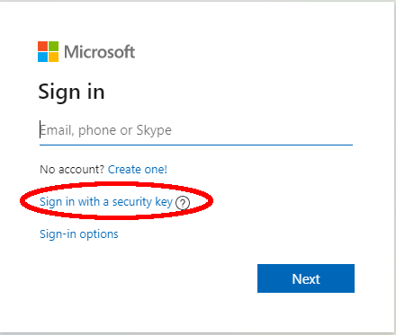396x335 pixels.
Task: Click the Microsoft wordmark text
Action: (99, 52)
